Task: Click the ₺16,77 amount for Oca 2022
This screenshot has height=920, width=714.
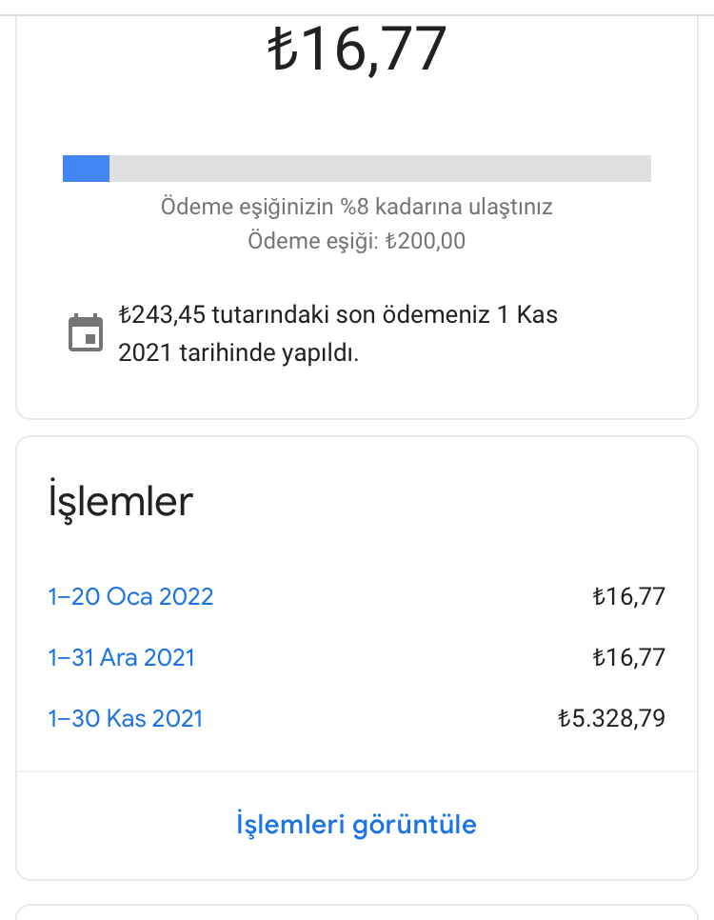Action: 629,597
